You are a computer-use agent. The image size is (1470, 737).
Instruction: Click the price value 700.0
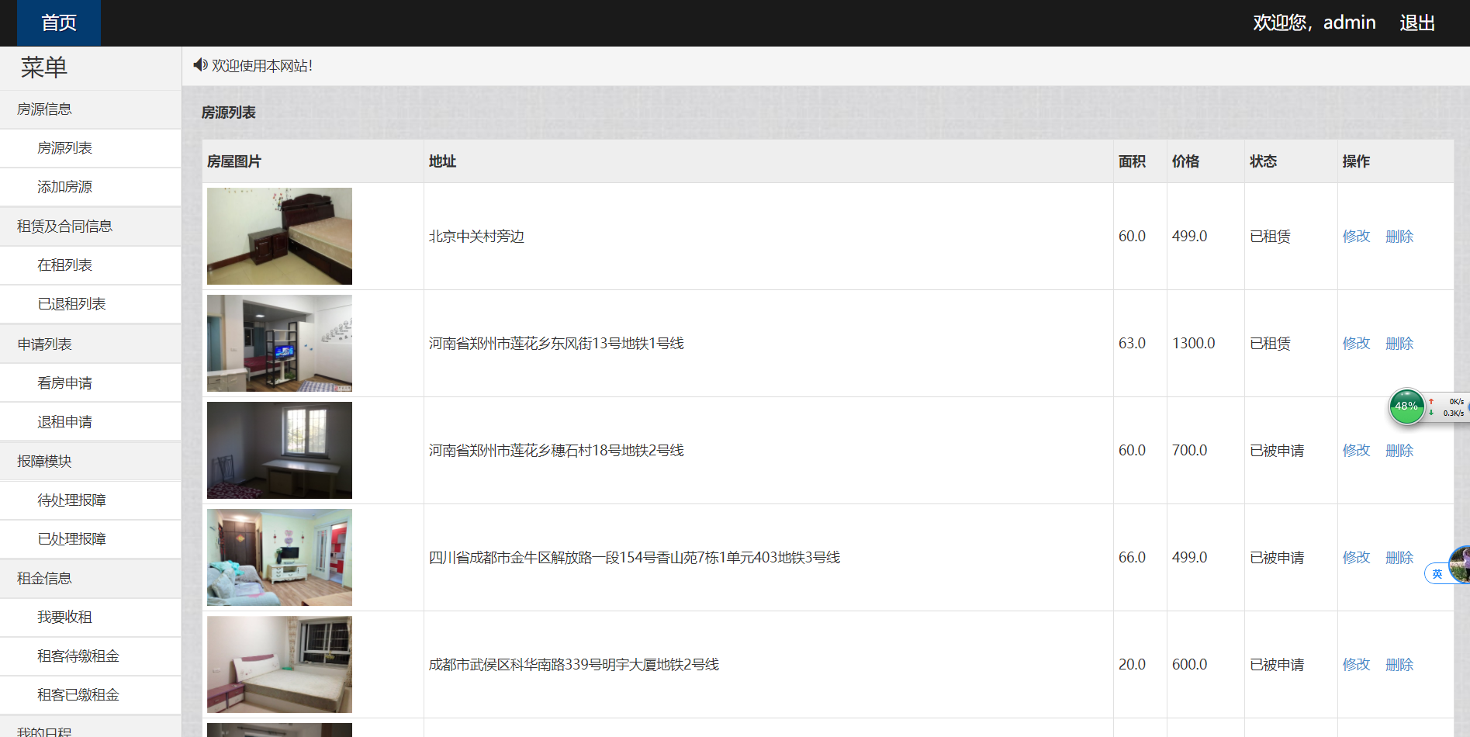[x=1189, y=451]
